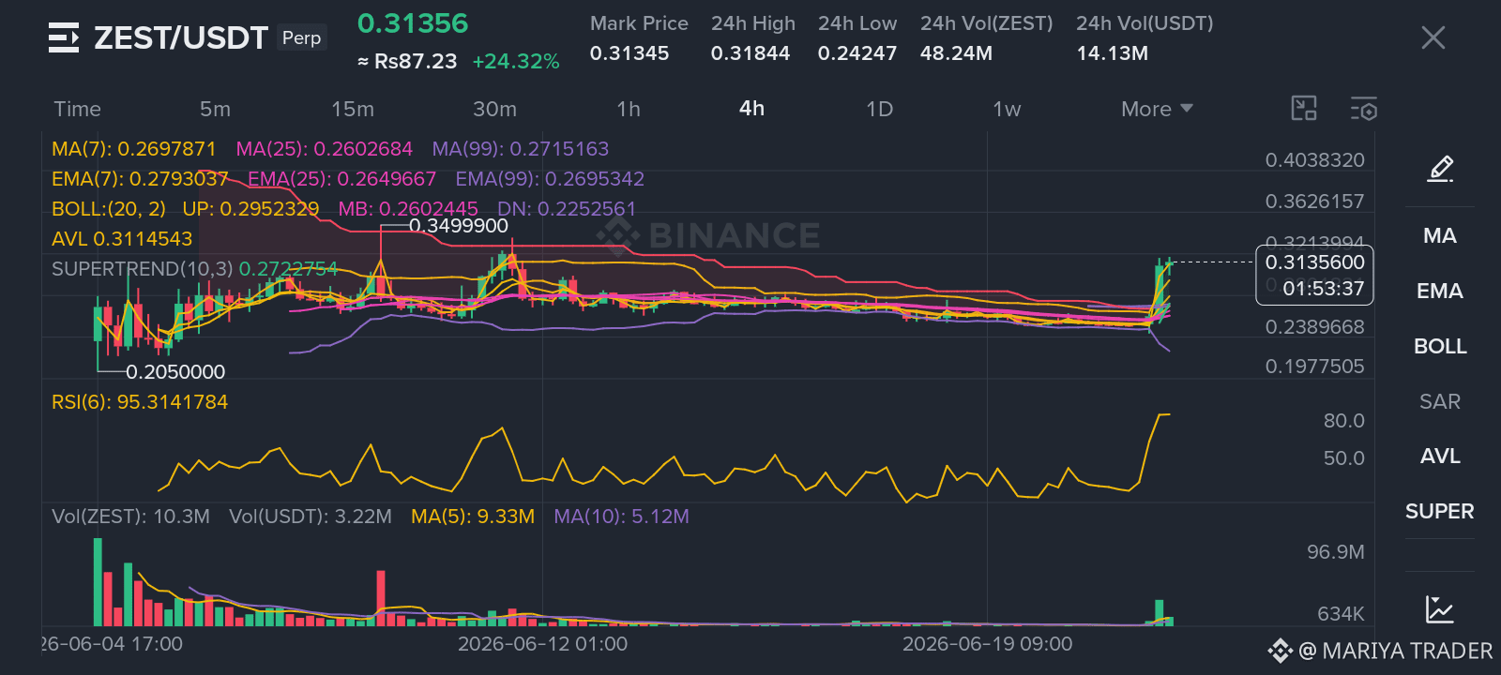
Task: Switch to the Time chart view
Action: 77,109
